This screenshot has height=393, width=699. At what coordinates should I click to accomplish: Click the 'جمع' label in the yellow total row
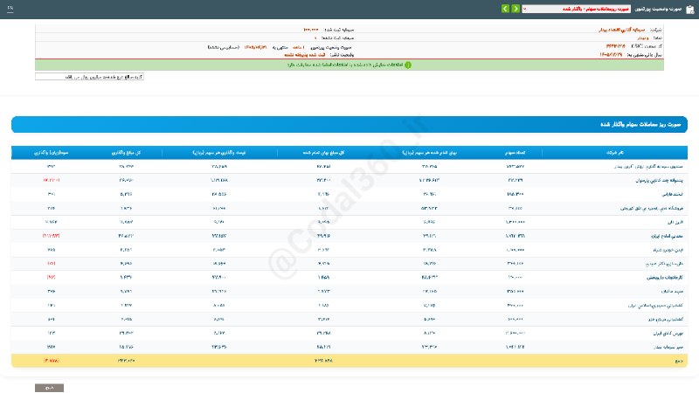click(679, 361)
